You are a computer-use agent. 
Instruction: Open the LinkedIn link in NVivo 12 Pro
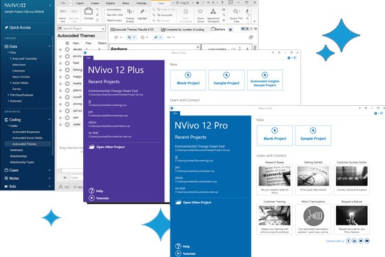coord(354,241)
